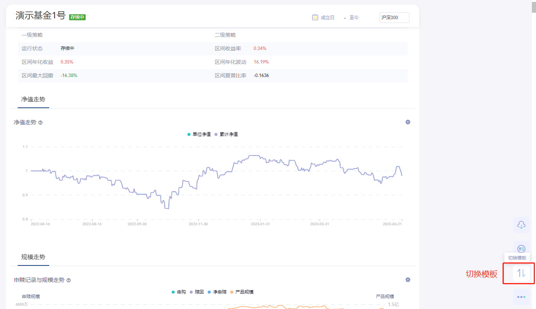
Task: Open the 成立日 start date picker
Action: pos(327,18)
